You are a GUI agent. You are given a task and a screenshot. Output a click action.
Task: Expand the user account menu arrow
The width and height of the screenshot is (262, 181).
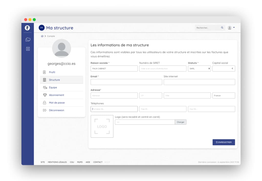click(234, 28)
